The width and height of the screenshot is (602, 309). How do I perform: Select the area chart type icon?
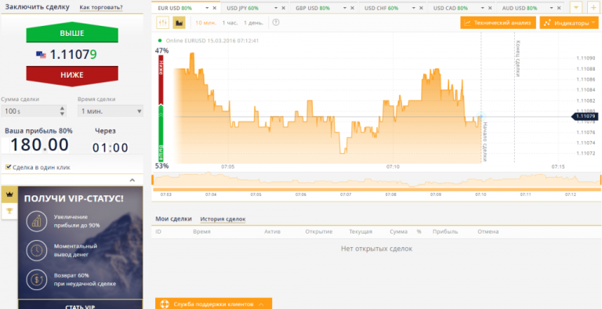179,23
